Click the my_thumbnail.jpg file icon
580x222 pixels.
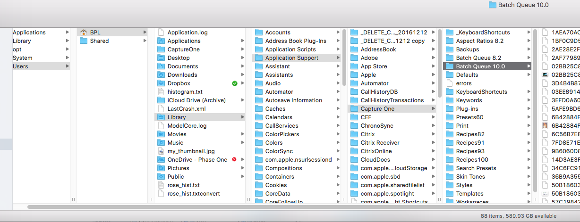(x=161, y=151)
